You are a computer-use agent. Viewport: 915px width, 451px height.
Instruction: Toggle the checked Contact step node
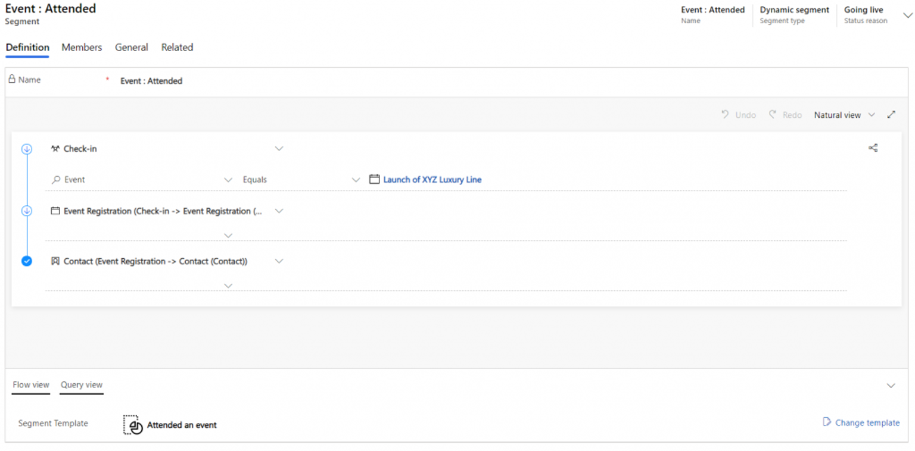27,261
